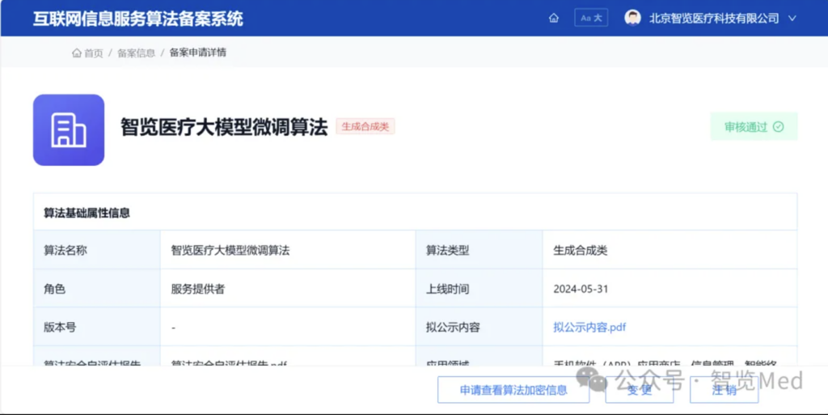Toggle large font size Aa button
Screen dimensions: 828x415
(591, 18)
